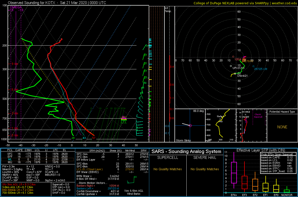This screenshot has width=298, height=197.
Task: Click the SUPERCELL column heading in SARS
Action: pyautogui.click(x=167, y=158)
